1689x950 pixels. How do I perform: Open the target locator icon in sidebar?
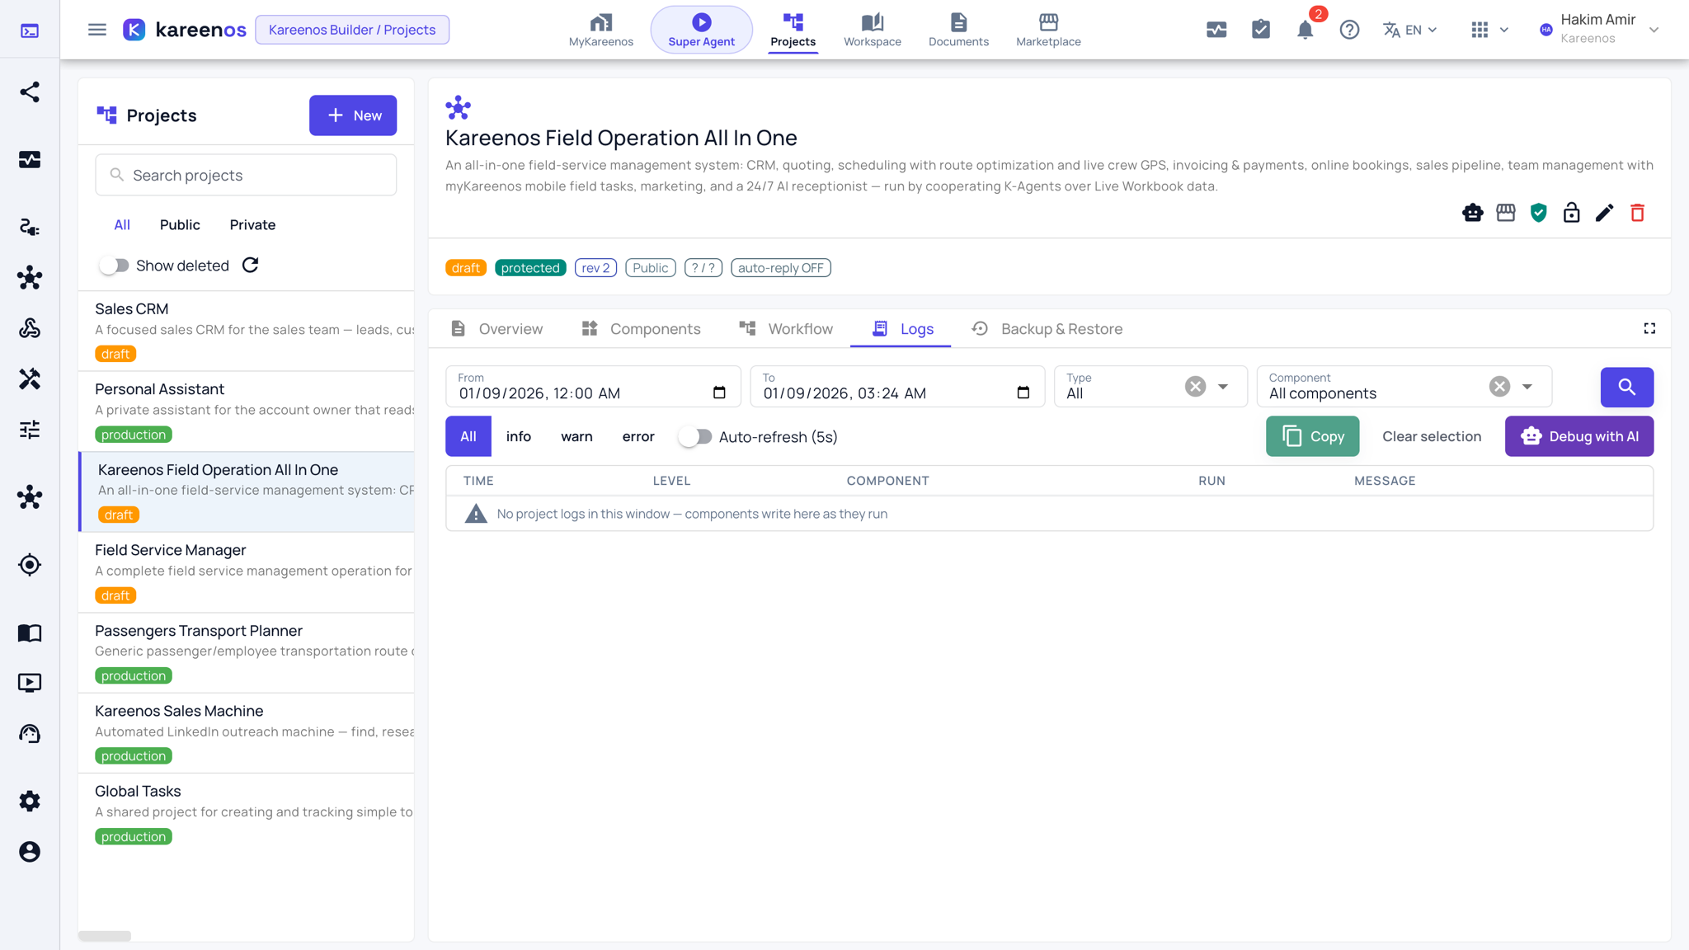click(30, 565)
